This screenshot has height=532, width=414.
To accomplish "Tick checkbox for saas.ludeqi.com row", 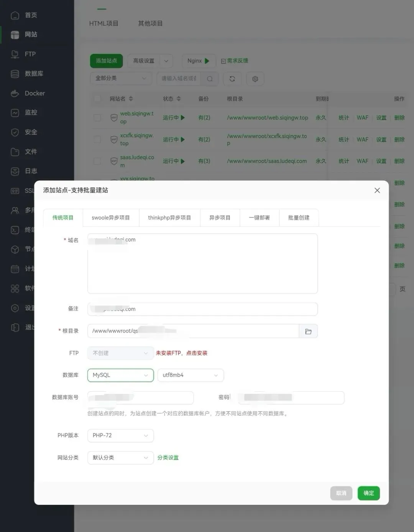I will [x=97, y=161].
